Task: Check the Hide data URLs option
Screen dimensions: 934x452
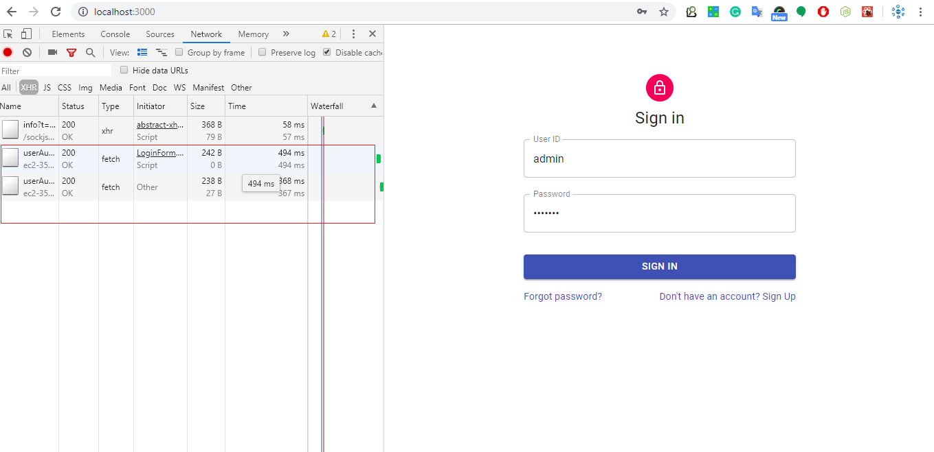Action: (124, 70)
